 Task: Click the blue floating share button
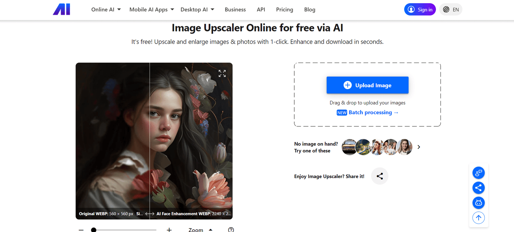(478, 188)
